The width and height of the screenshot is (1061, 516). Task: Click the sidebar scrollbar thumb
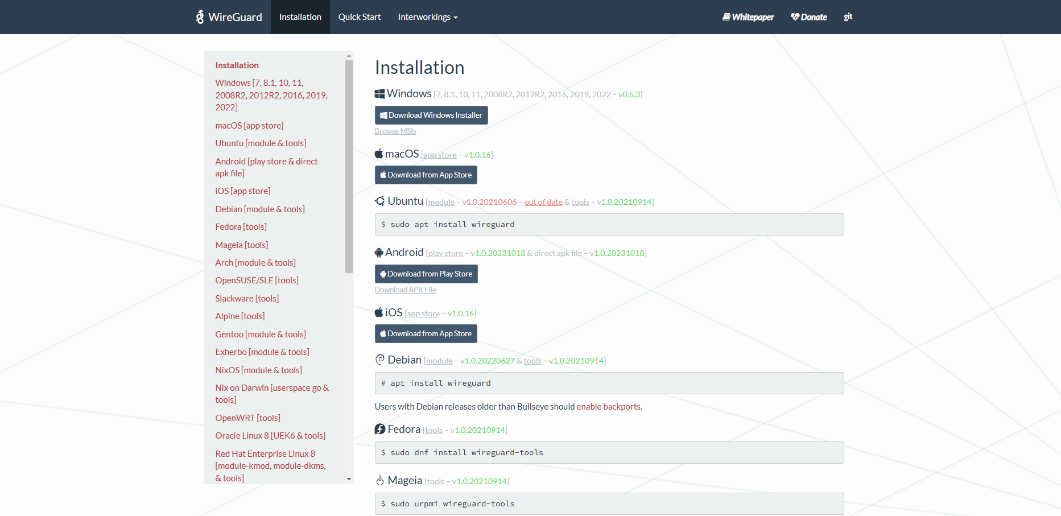[x=349, y=167]
